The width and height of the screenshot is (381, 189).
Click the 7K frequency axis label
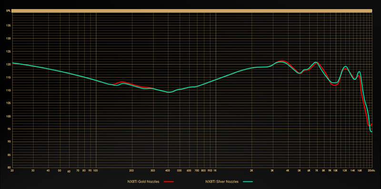pos(317,170)
